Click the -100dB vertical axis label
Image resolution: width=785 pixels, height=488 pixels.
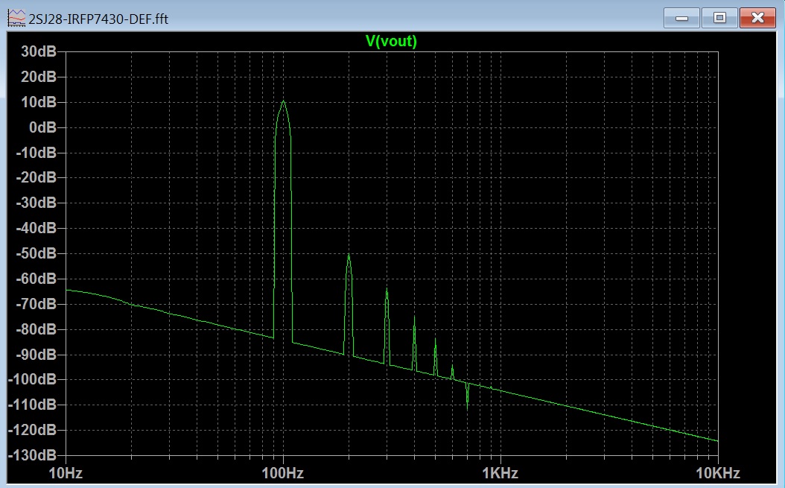tap(32, 379)
